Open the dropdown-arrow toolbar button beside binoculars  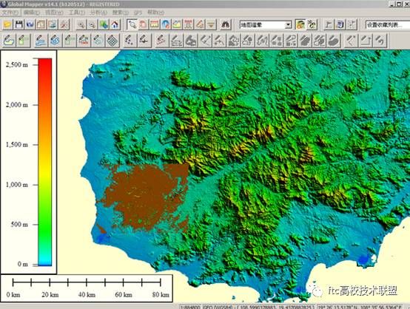tap(211, 24)
